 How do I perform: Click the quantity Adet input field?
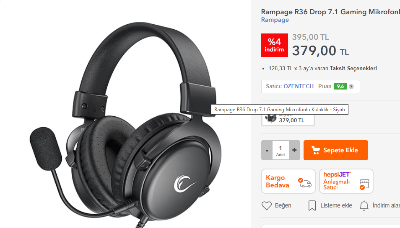(x=281, y=150)
